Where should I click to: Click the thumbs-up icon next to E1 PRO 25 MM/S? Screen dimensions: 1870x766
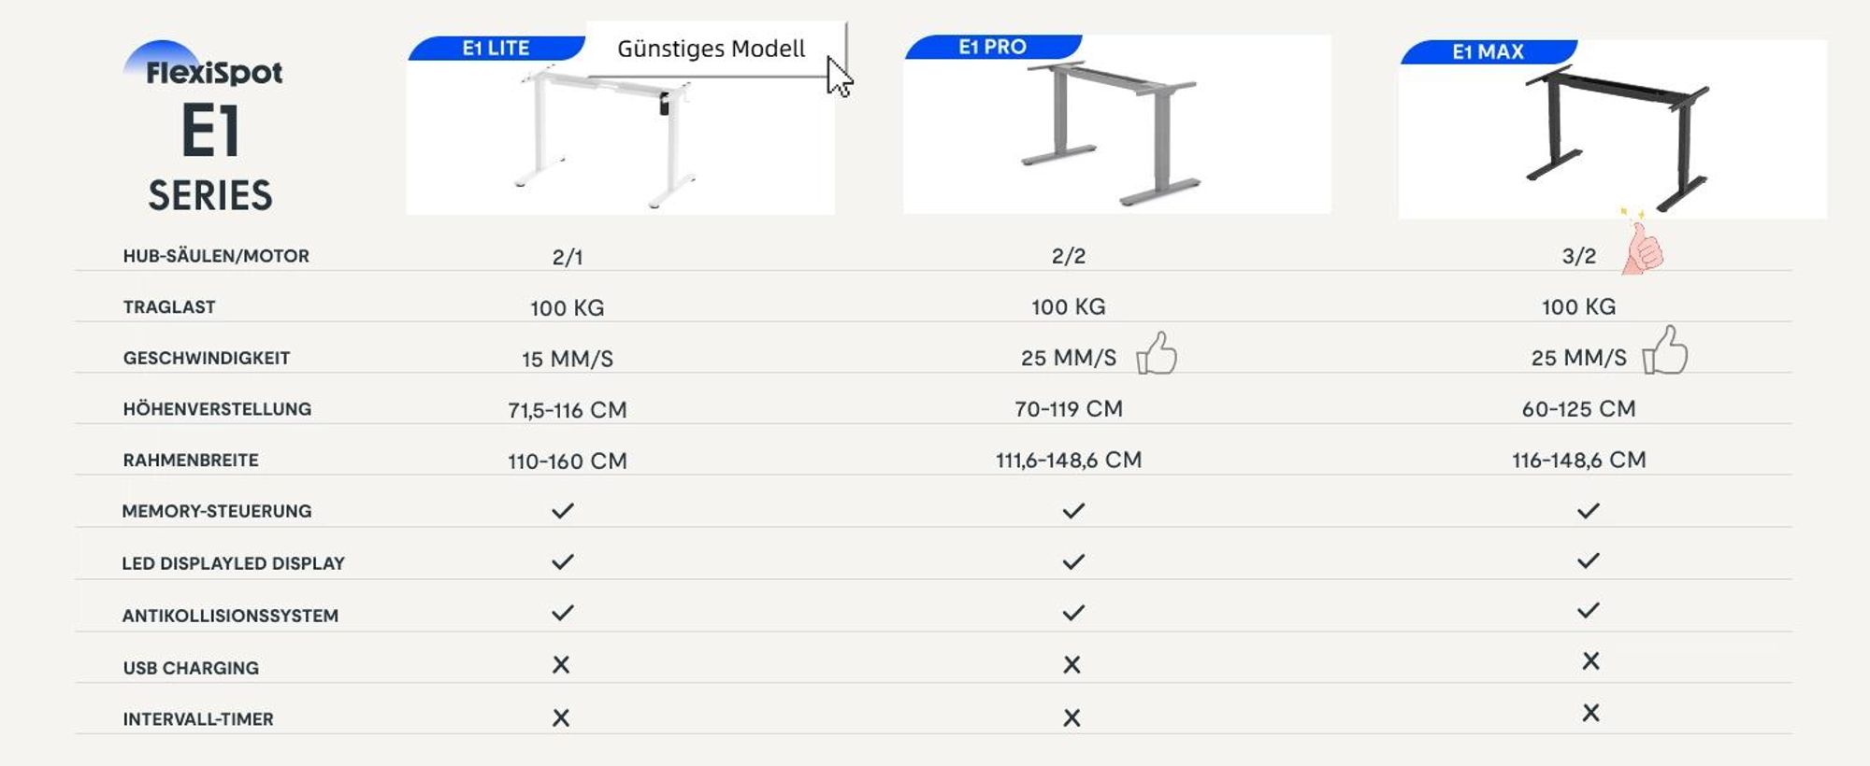pos(1157,353)
